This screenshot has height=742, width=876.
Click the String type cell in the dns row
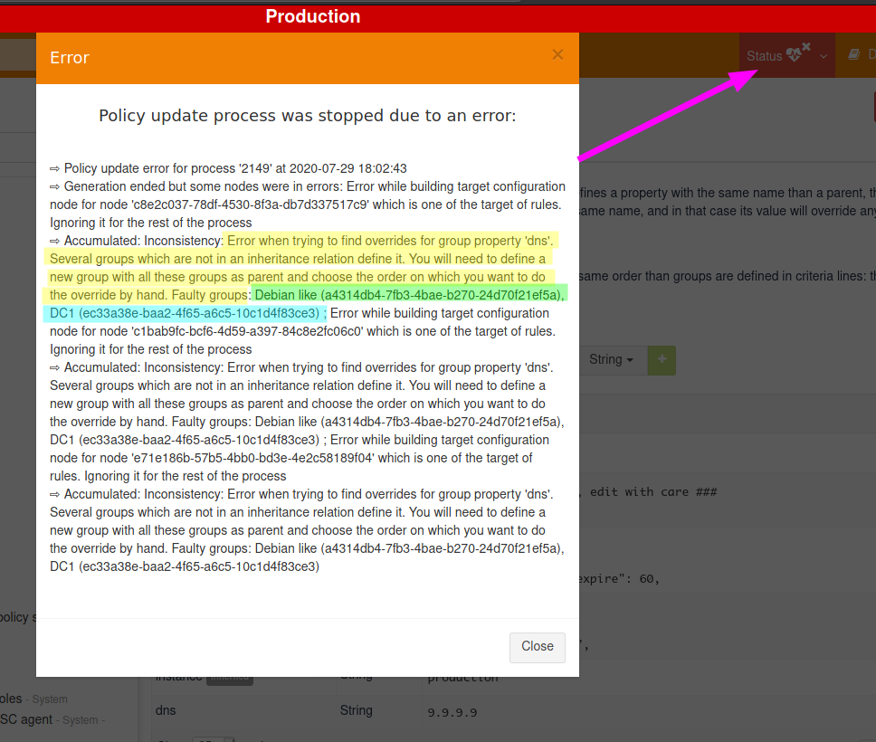pyautogui.click(x=356, y=710)
